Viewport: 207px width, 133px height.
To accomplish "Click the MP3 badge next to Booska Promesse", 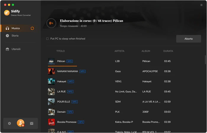I will point(81,122).
